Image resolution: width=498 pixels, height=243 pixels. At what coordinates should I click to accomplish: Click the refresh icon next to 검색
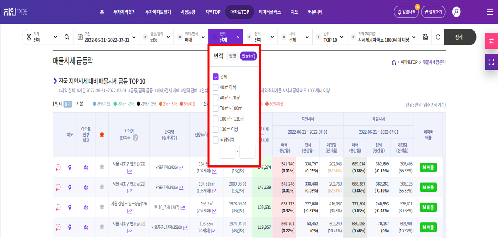pyautogui.click(x=438, y=37)
